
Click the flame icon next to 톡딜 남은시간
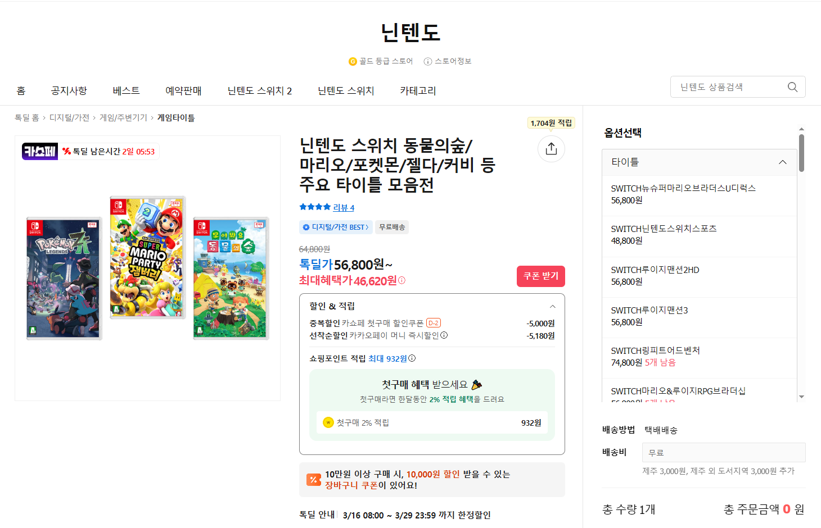click(67, 151)
